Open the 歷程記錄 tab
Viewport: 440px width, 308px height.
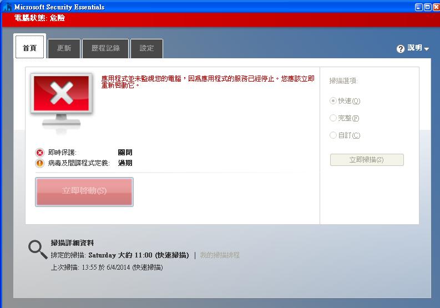[105, 48]
